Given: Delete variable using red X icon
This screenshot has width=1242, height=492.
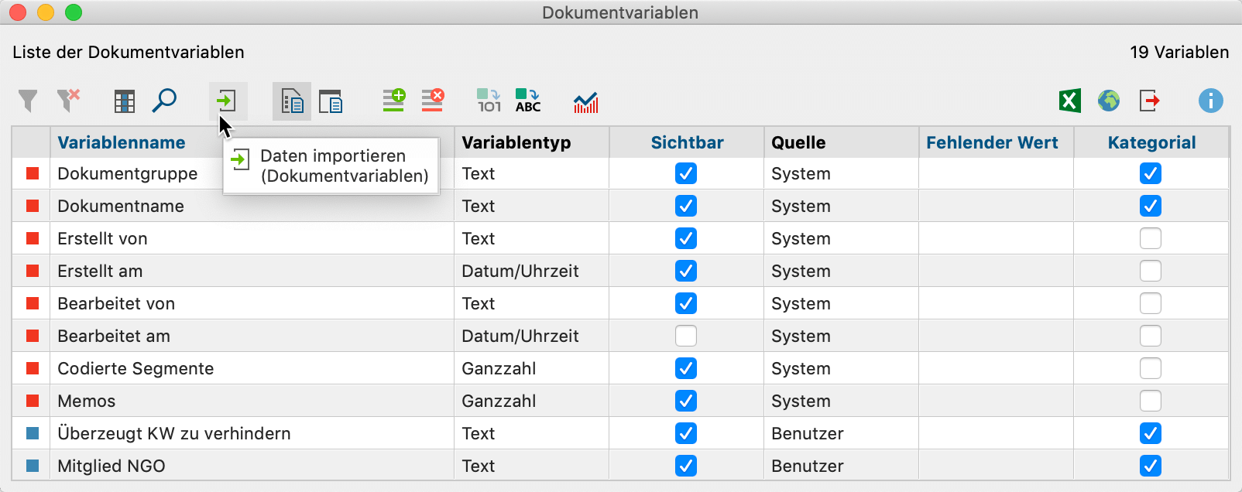Looking at the screenshot, I should tap(432, 101).
